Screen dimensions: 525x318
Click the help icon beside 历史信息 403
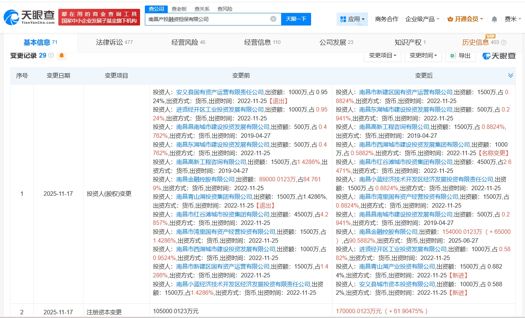[x=504, y=42]
